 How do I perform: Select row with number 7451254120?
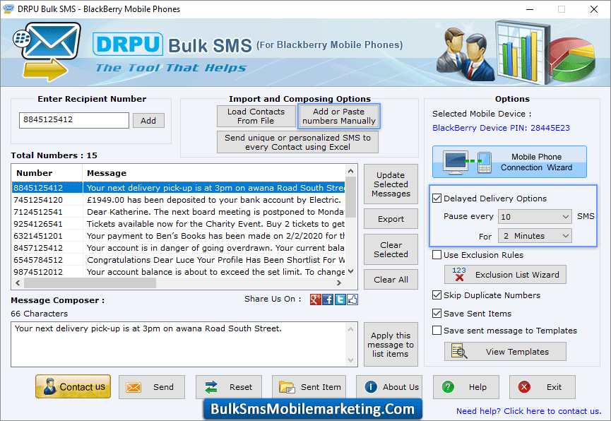pos(179,200)
